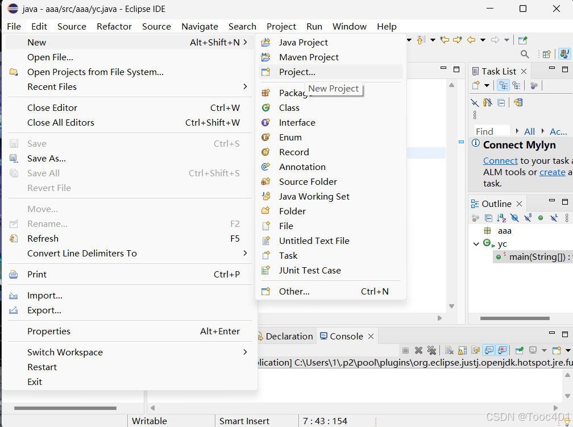The width and height of the screenshot is (573, 427).
Task: Click Source Folder icon in New submenu
Action: (265, 181)
